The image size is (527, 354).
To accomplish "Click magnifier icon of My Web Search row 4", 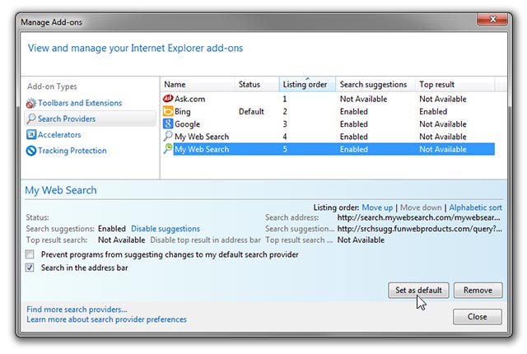I will [x=168, y=137].
